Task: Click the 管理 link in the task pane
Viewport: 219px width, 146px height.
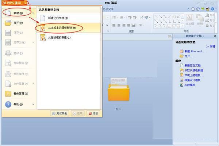Action: 212,46
